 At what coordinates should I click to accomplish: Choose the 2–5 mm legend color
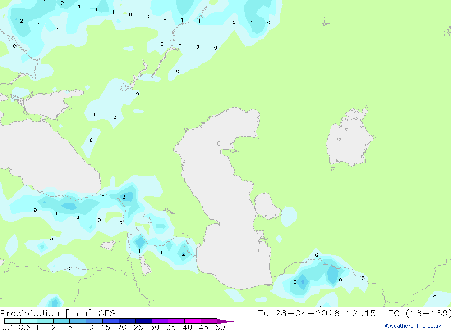tap(61, 321)
